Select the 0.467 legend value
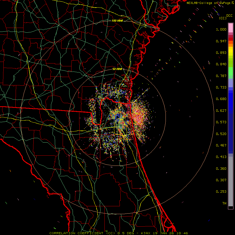The image size is (235, 235). [x=221, y=145]
